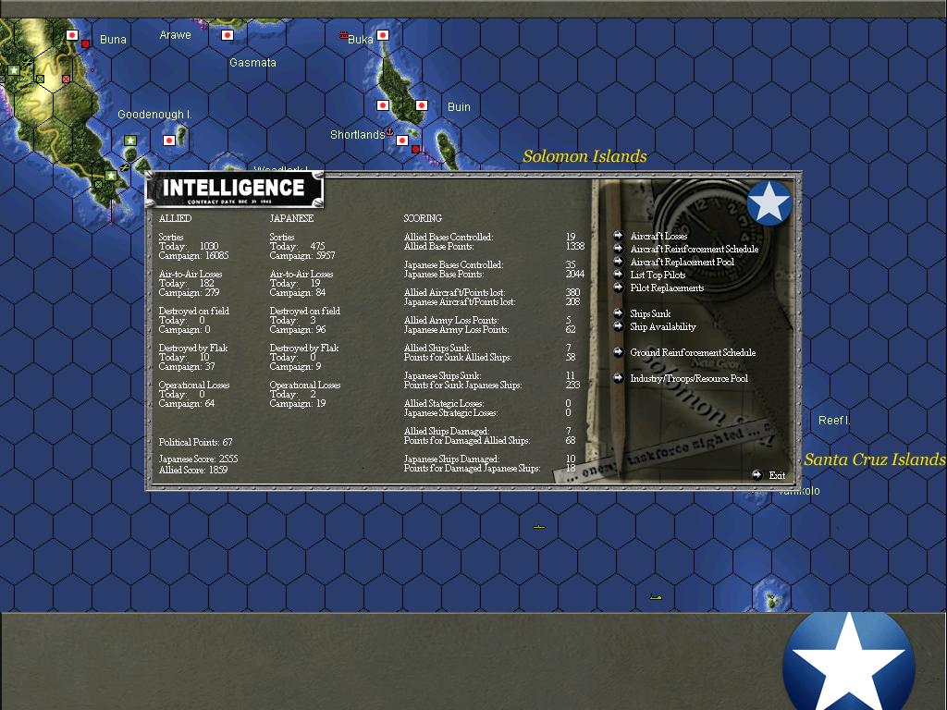Click the Buna map label

click(113, 40)
